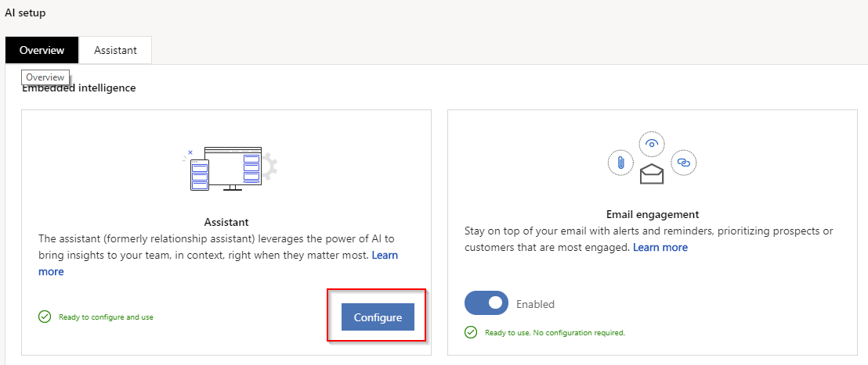Viewport: 868px width, 365px height.
Task: Click green checkmark beside Ready to use
Action: pos(471,332)
